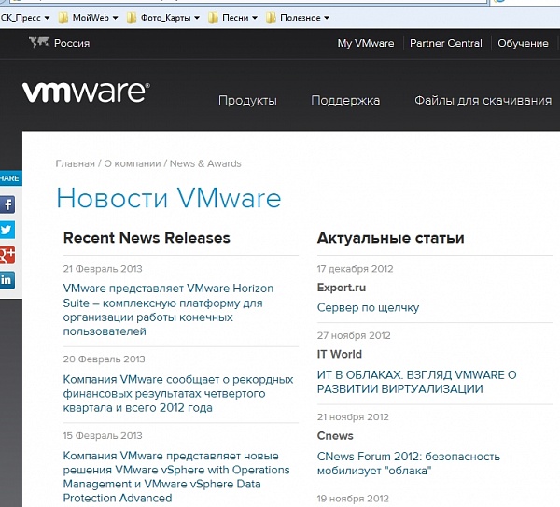This screenshot has height=507, width=560.
Task: Click the Песни bookmark folder icon
Action: [x=213, y=18]
